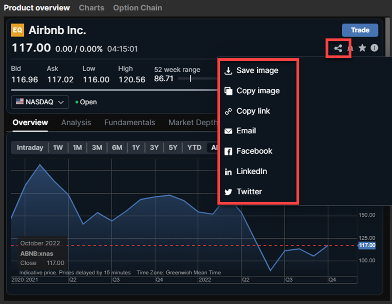Screen dimensions: 392x304
Task: Click the Email envelope icon
Action: coord(228,131)
